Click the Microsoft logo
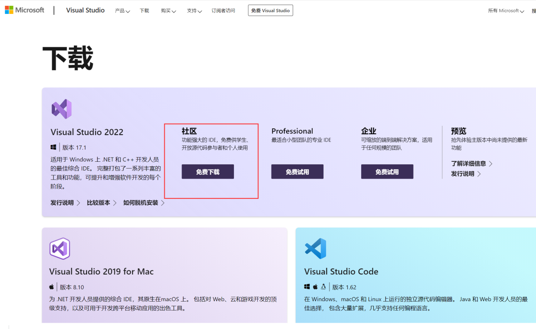Screen dimensions: 536x329 coord(24,10)
